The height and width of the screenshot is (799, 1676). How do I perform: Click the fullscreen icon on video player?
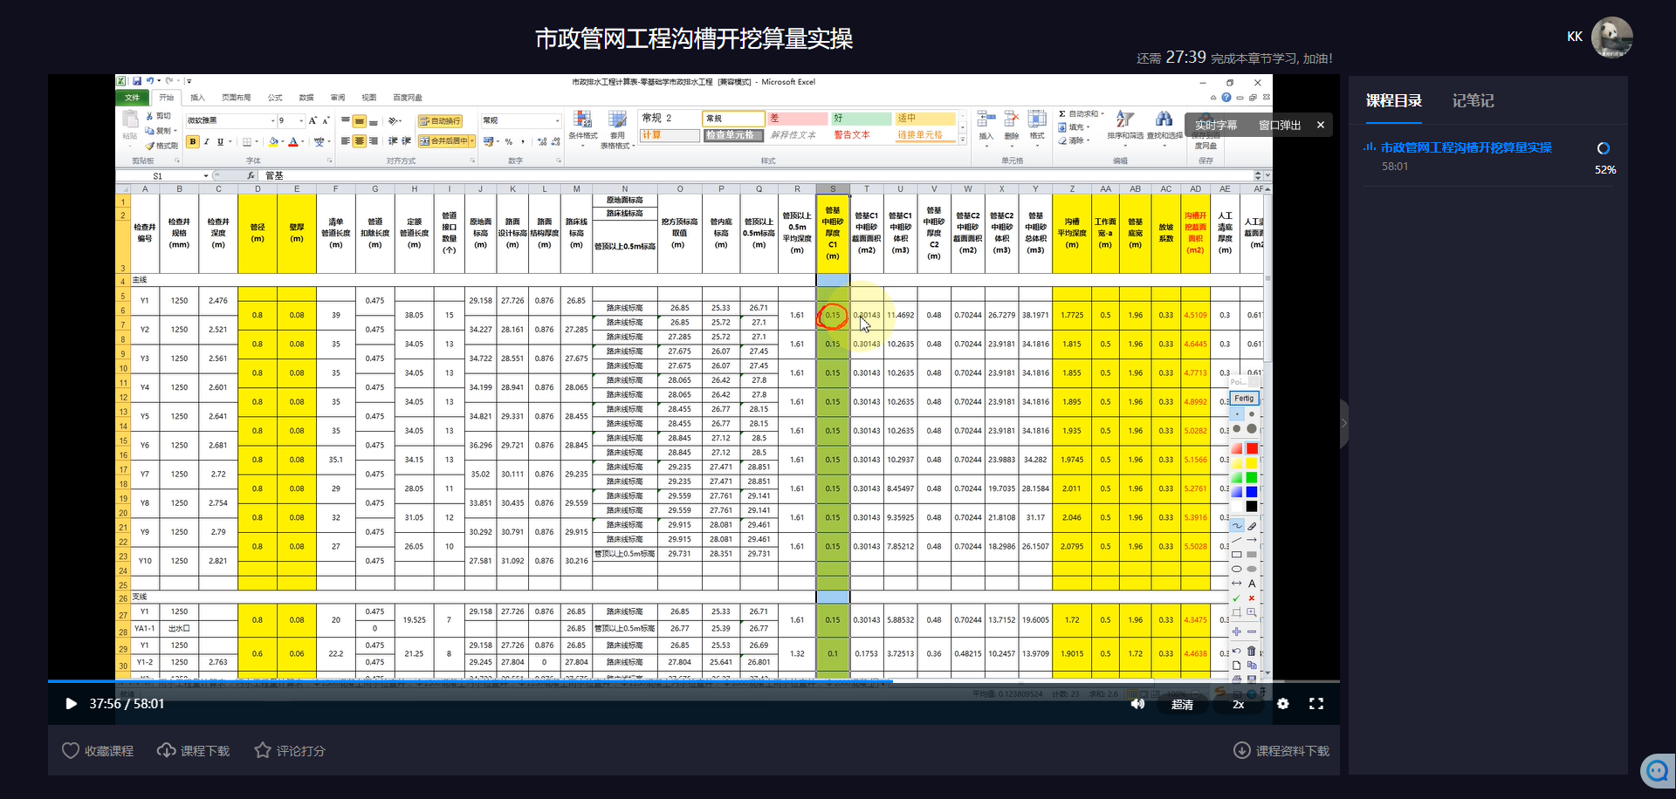point(1316,704)
